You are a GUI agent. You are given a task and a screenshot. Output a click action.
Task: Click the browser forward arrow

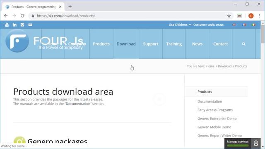[x=14, y=16]
